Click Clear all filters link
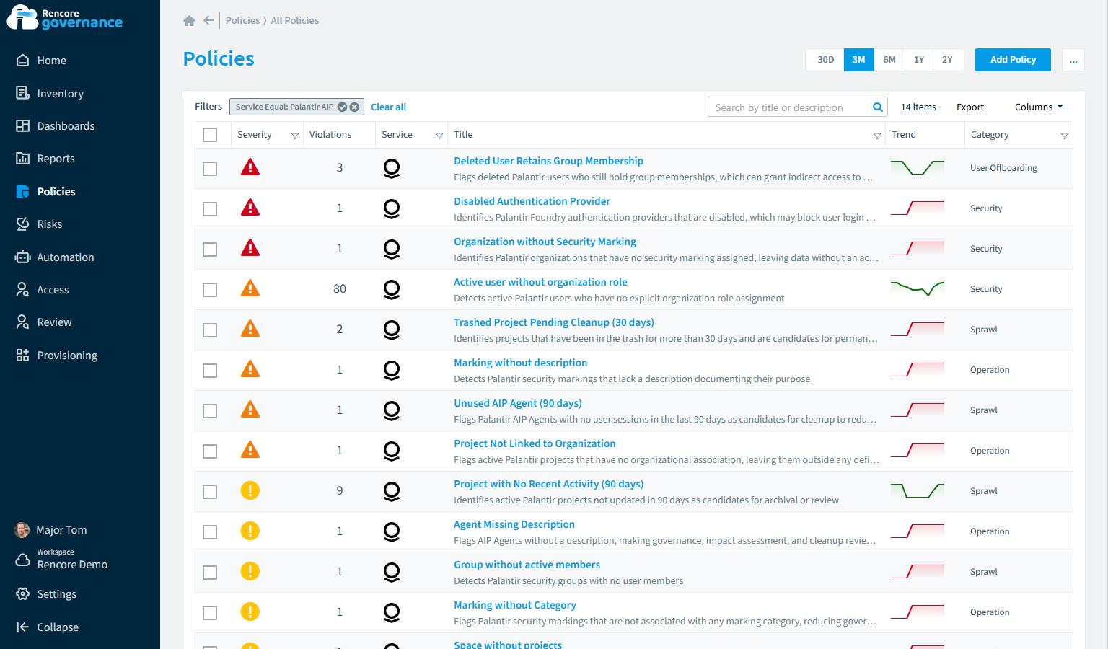Image resolution: width=1108 pixels, height=649 pixels. click(388, 107)
